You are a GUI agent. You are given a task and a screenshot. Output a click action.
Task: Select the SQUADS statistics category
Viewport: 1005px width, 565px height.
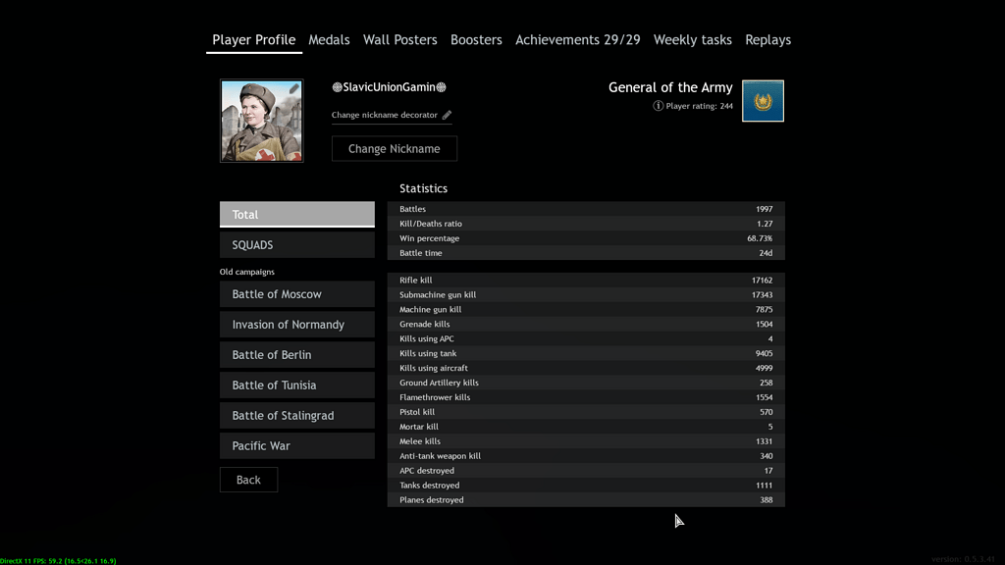click(x=296, y=245)
